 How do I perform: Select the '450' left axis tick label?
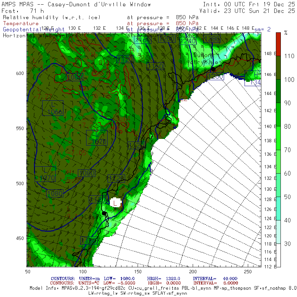pyautogui.click(x=20, y=238)
